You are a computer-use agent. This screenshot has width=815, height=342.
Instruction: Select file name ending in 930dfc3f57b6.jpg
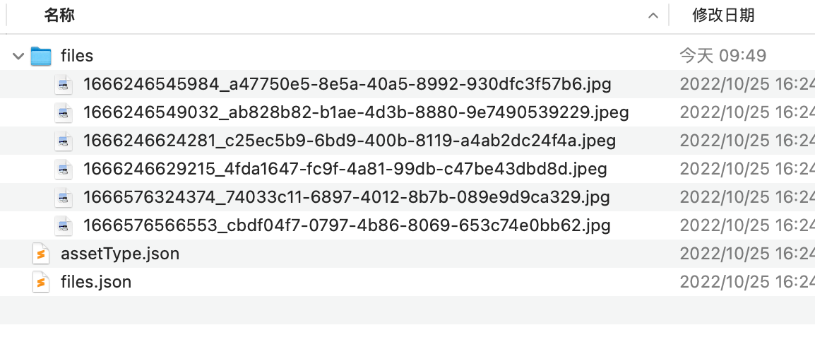(347, 84)
